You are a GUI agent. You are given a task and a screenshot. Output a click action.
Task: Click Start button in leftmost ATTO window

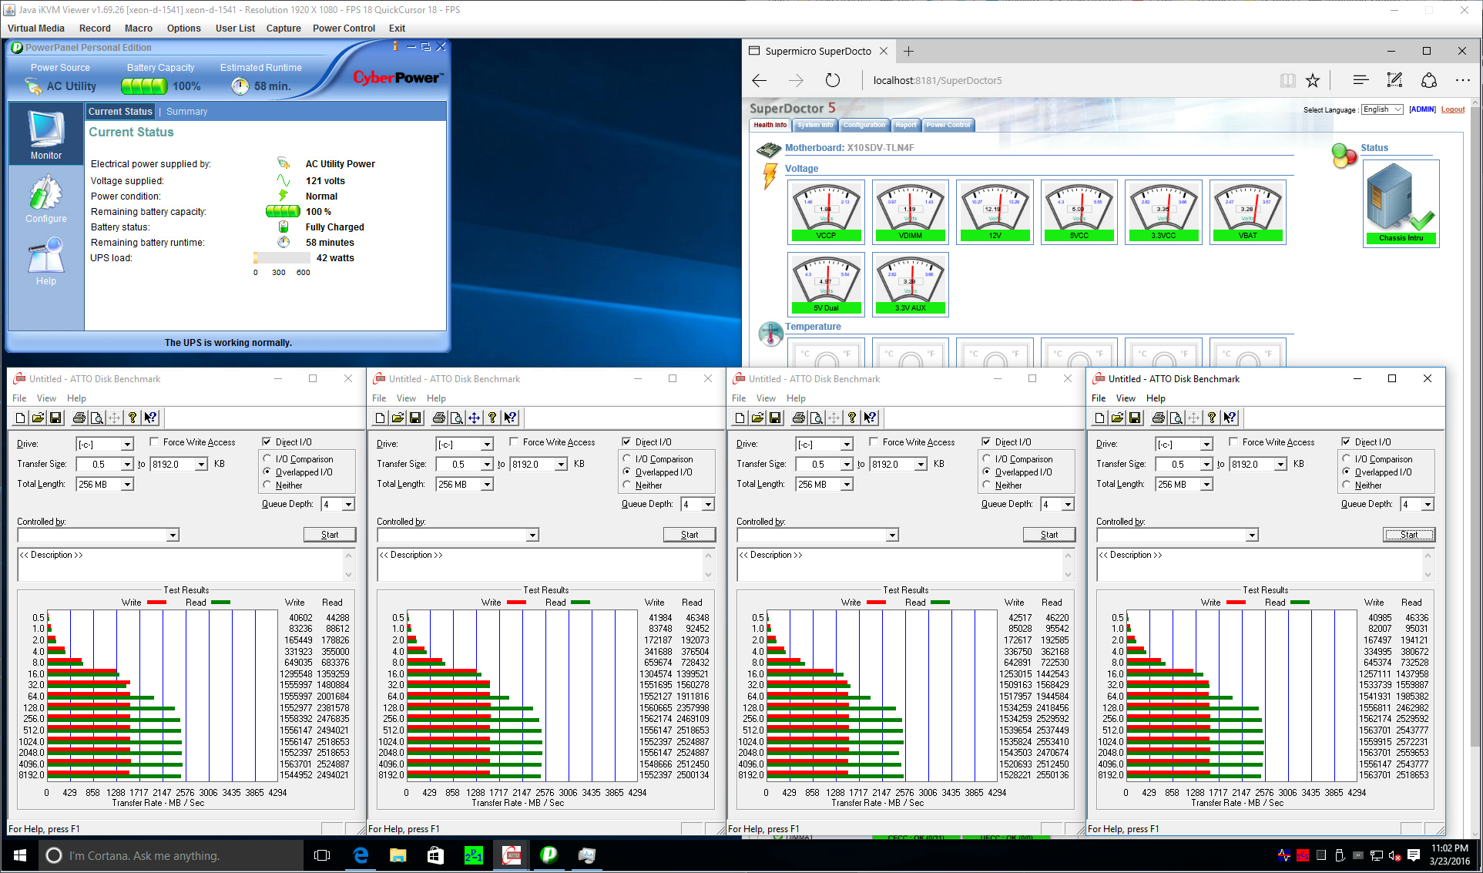(x=330, y=535)
